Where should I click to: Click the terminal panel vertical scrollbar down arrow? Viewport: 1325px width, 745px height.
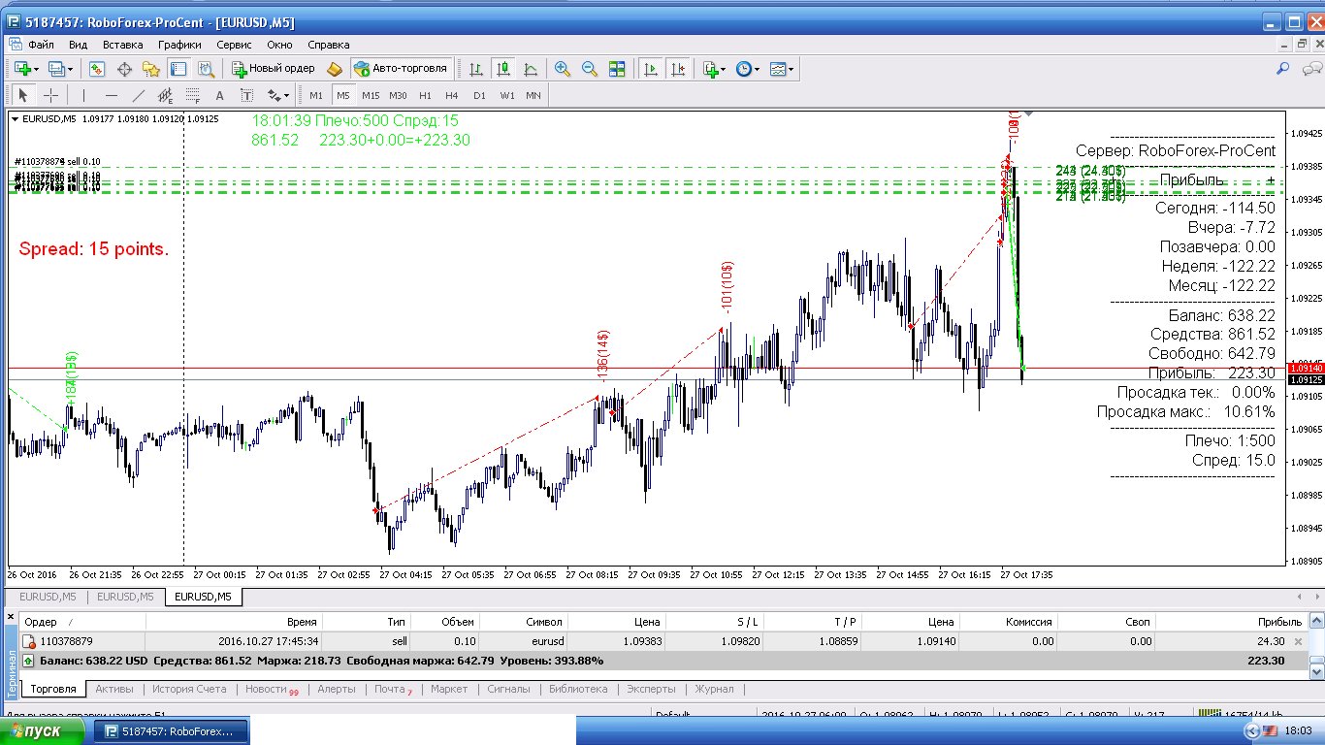click(x=1316, y=670)
